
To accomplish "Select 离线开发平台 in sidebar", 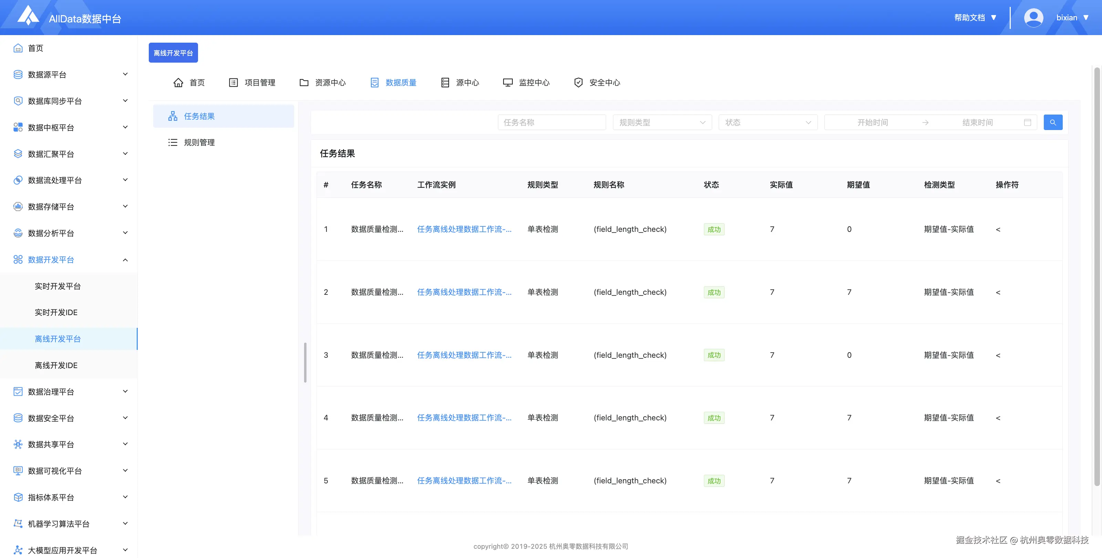I will tap(69, 339).
